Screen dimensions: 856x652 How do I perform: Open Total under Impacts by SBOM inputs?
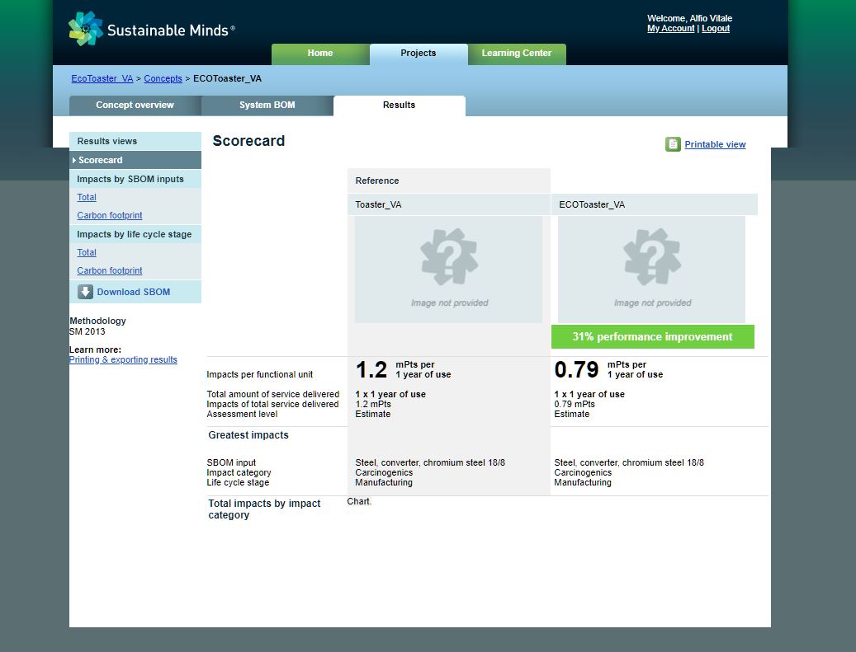point(86,197)
